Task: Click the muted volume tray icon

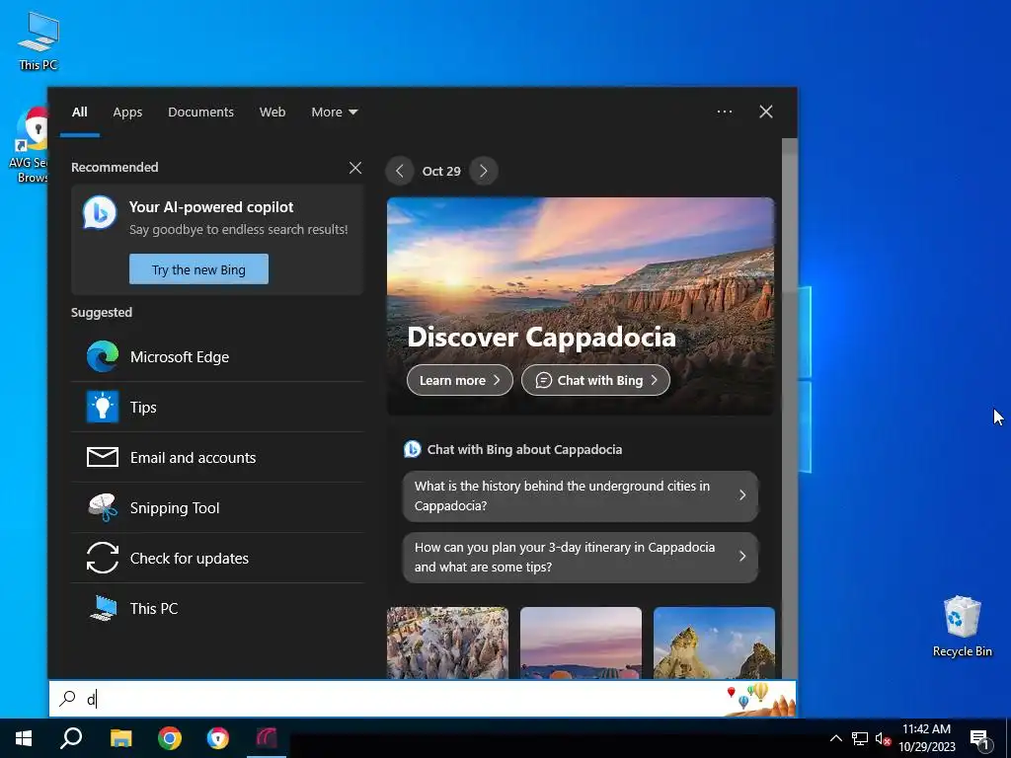Action: [x=883, y=738]
